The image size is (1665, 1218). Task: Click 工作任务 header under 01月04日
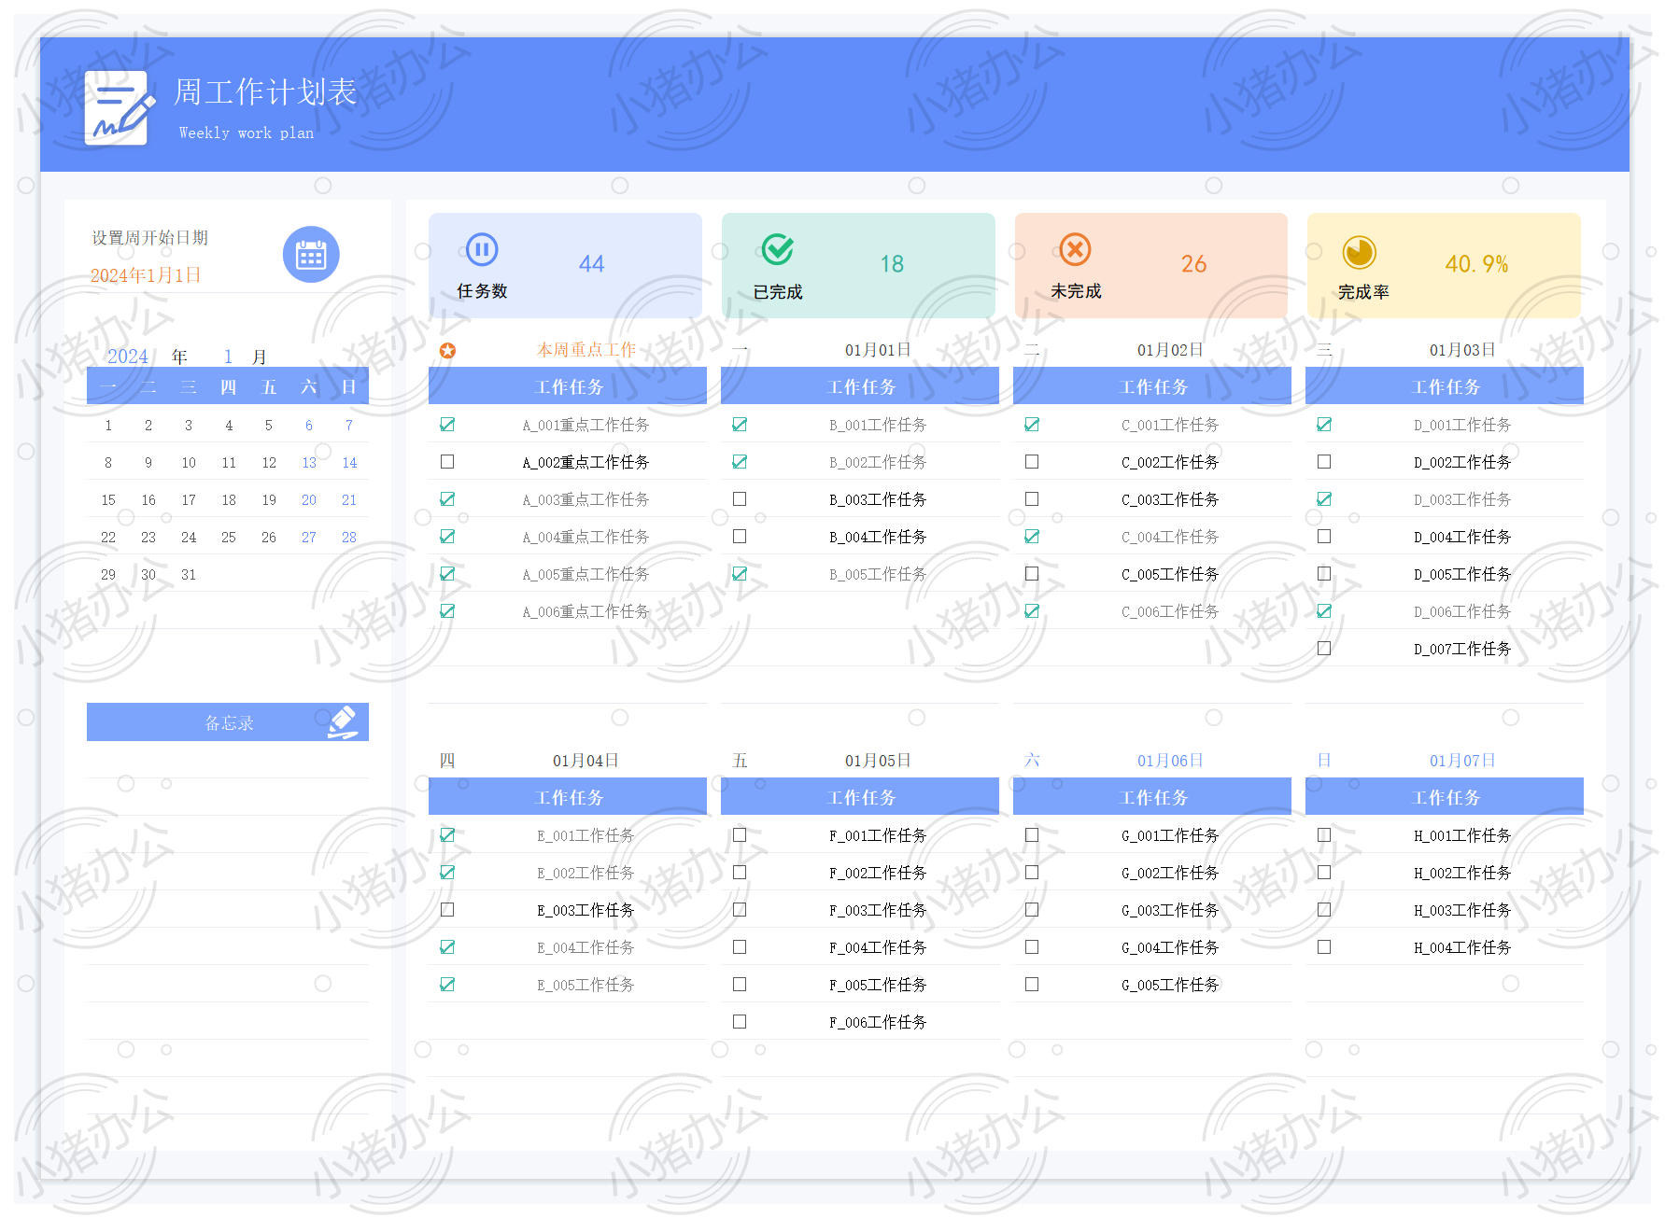coord(569,798)
